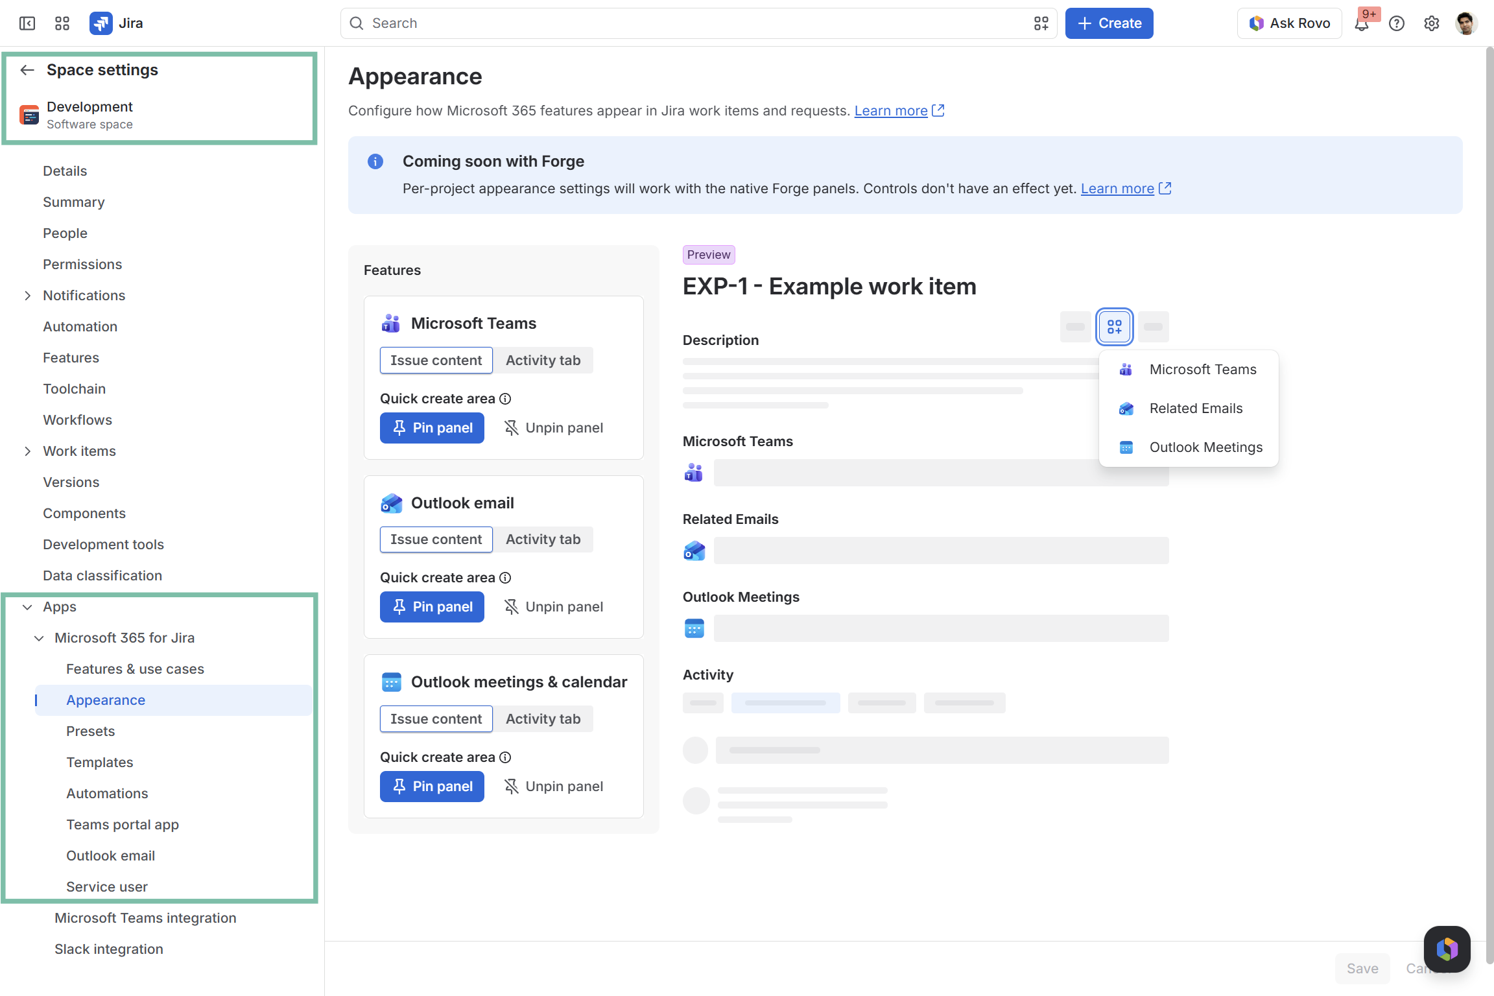Pin panel for Outlook email
1494x996 pixels.
click(432, 607)
